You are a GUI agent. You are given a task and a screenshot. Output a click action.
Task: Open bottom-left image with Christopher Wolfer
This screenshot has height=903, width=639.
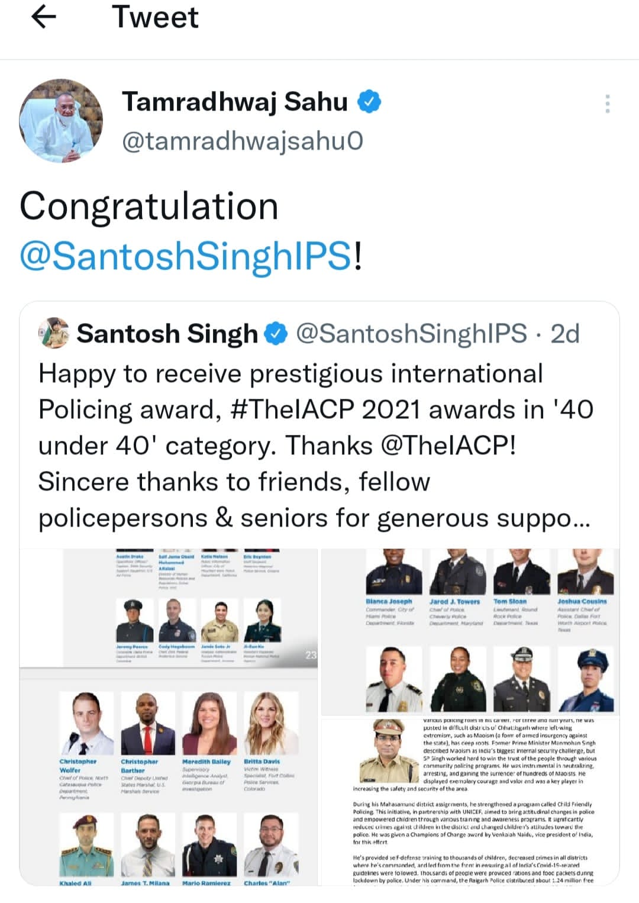pyautogui.click(x=169, y=778)
